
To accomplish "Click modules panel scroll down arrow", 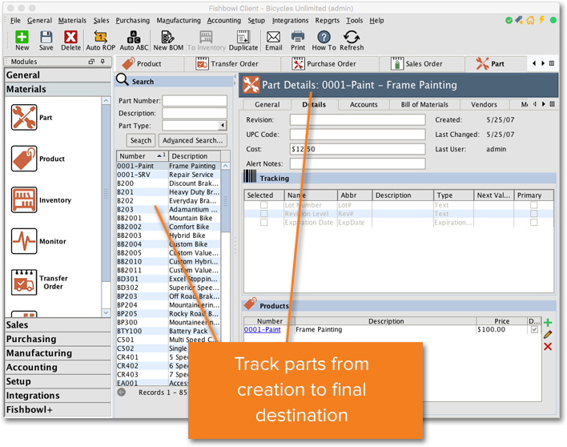I will click(x=106, y=313).
